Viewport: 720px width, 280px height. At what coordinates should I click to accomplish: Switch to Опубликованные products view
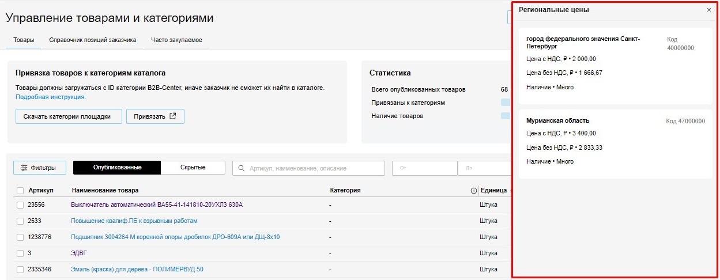coord(117,168)
